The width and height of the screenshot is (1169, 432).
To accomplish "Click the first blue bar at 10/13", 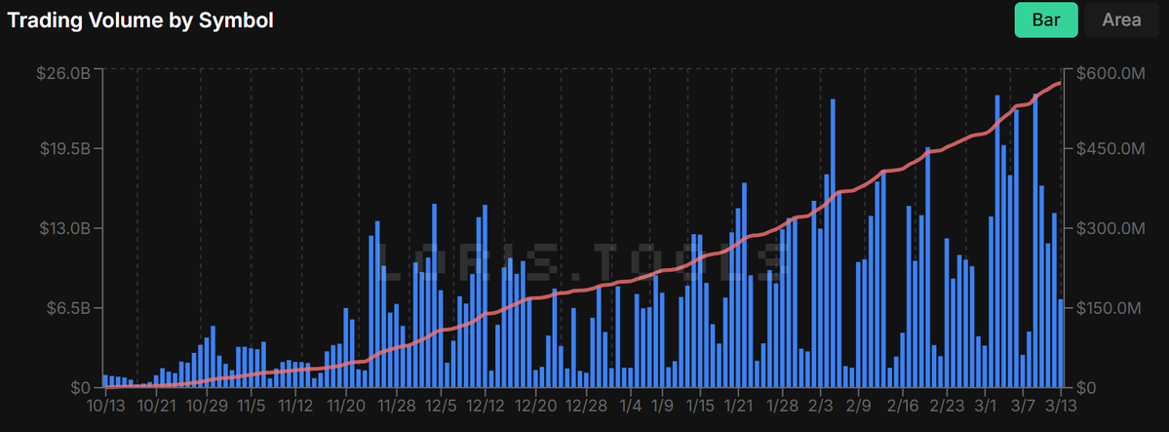I will click(105, 381).
